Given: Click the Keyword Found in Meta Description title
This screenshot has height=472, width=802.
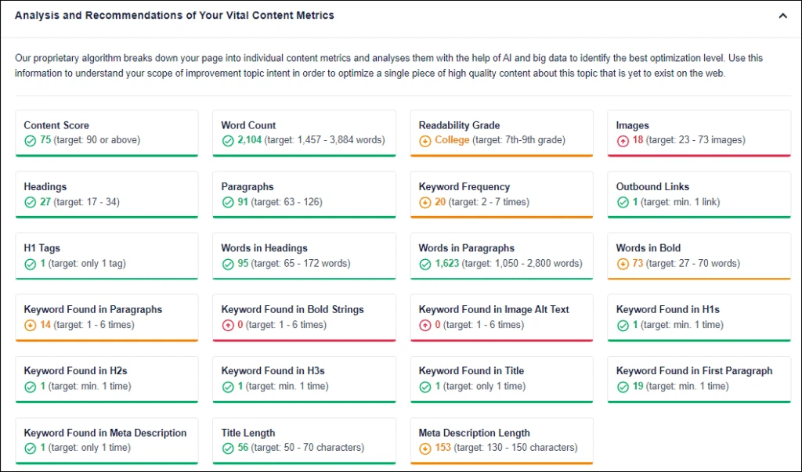Looking at the screenshot, I should click(105, 433).
